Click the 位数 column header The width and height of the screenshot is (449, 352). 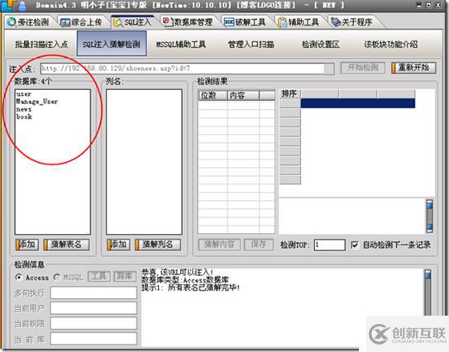213,95
